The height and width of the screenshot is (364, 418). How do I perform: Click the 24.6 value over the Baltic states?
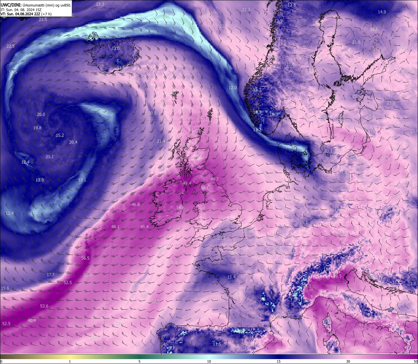coord(371,116)
